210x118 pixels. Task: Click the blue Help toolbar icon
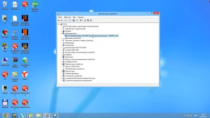click(73, 20)
